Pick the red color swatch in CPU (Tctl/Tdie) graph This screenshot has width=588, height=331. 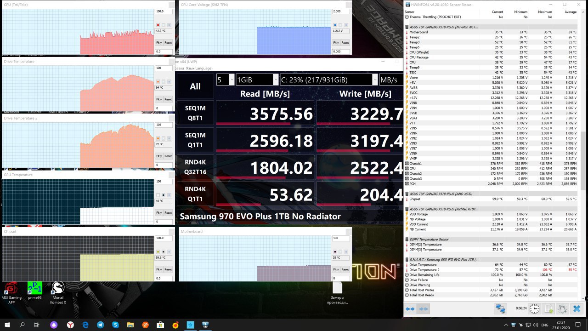(x=158, y=25)
